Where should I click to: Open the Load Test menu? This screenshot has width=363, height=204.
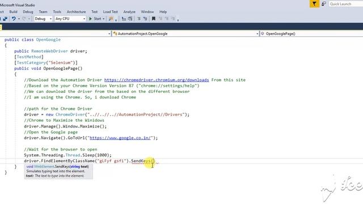[111, 11]
